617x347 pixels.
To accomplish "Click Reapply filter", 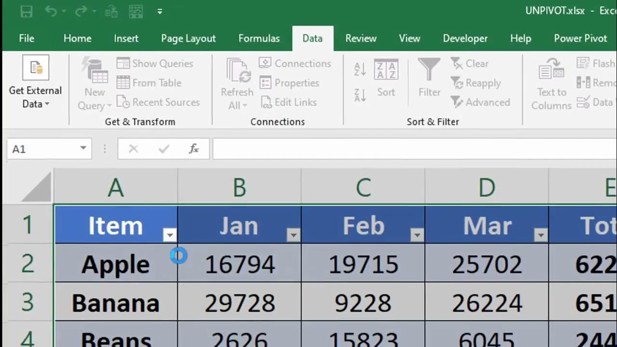I will (476, 83).
